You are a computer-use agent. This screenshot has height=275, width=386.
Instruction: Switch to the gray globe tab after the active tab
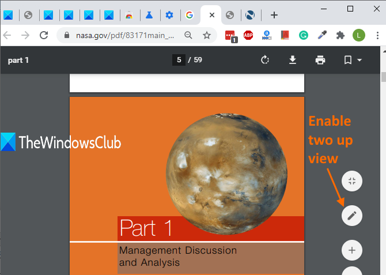[x=230, y=15]
